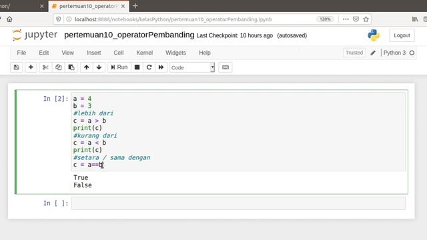The height and width of the screenshot is (240, 427).
Task: Open the page actions three-dots menu
Action: (x=346, y=19)
